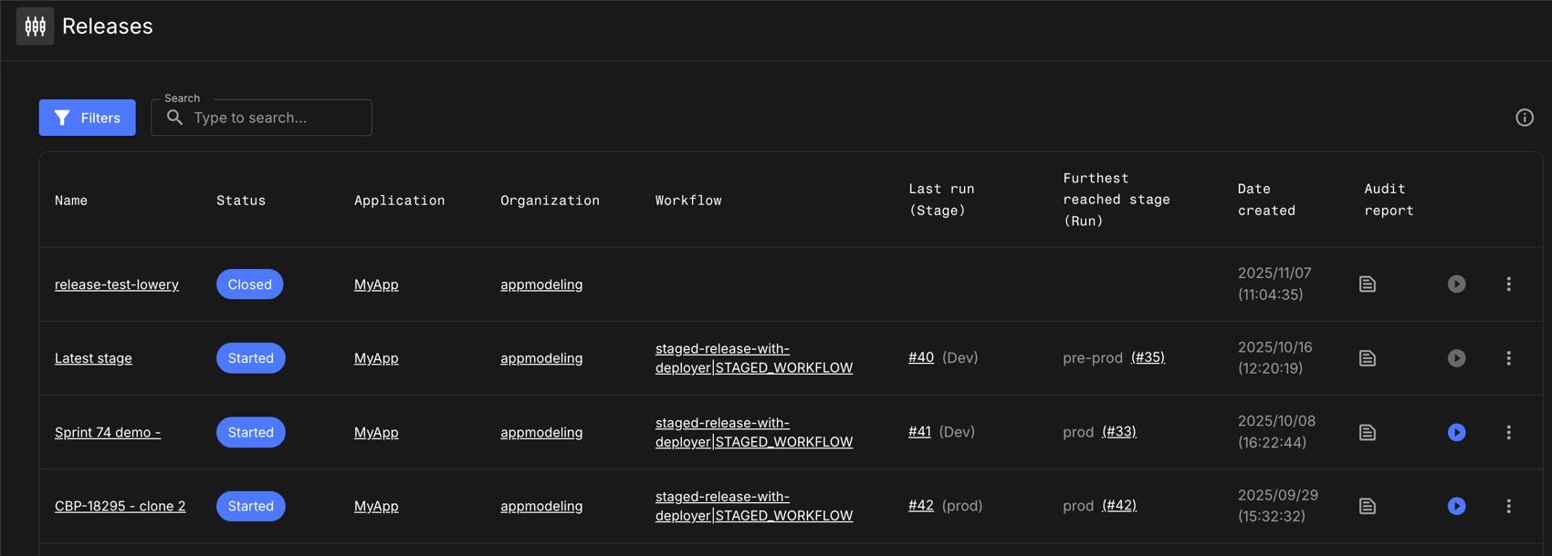The width and height of the screenshot is (1552, 556).
Task: Open the MyApp application link
Action: [x=376, y=283]
